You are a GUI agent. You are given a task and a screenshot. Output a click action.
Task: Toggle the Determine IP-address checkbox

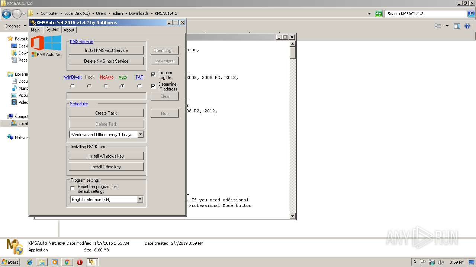click(153, 86)
